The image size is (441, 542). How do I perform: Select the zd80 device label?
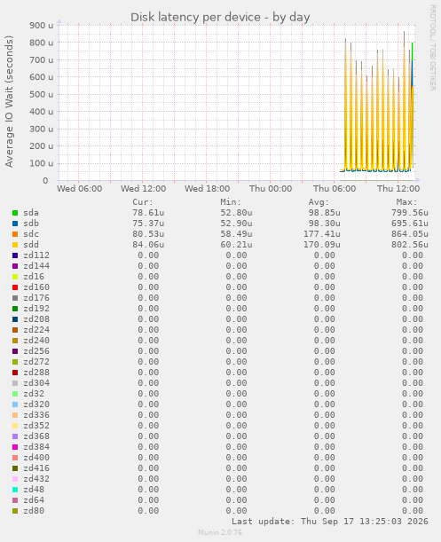(x=34, y=511)
